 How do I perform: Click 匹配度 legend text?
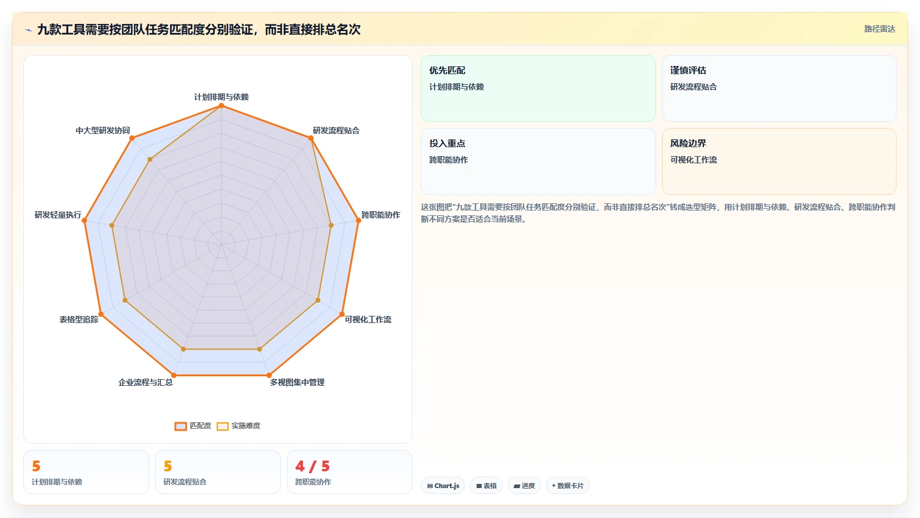pos(201,426)
